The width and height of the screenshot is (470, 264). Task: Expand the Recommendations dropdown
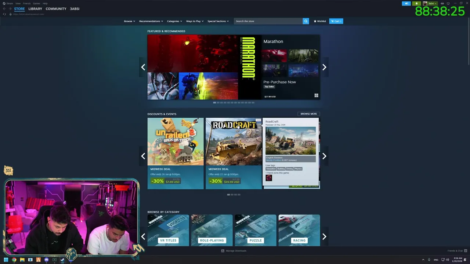[x=151, y=21]
